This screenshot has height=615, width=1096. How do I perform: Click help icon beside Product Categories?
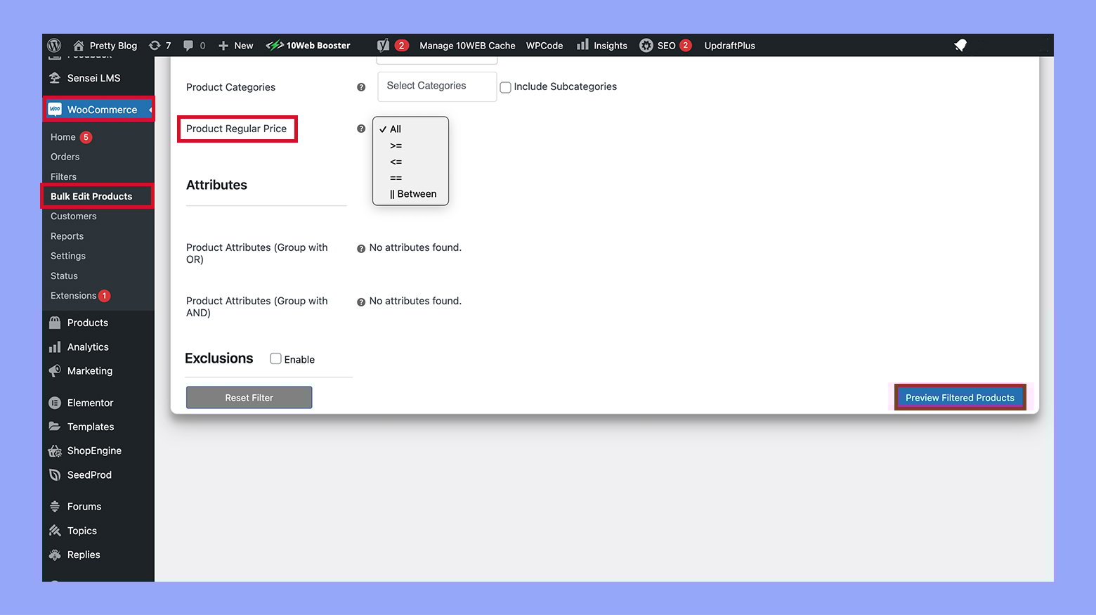point(361,87)
